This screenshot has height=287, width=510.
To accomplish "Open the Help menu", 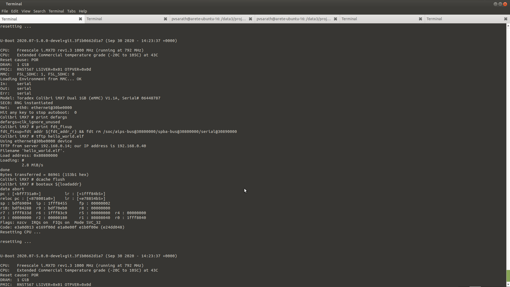I will [x=83, y=11].
